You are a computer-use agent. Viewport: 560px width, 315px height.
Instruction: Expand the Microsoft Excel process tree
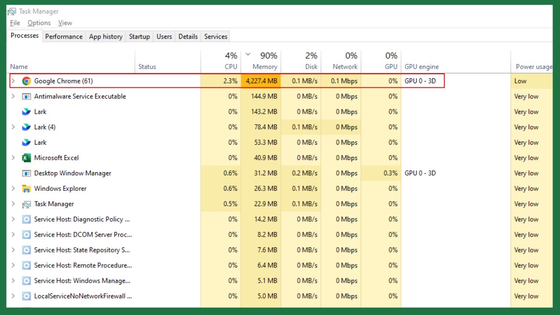pos(13,158)
